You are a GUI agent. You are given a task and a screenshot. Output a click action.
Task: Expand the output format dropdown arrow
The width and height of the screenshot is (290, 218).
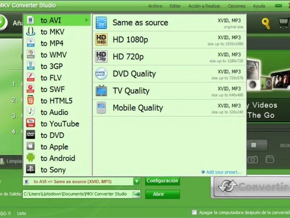coord(137,181)
